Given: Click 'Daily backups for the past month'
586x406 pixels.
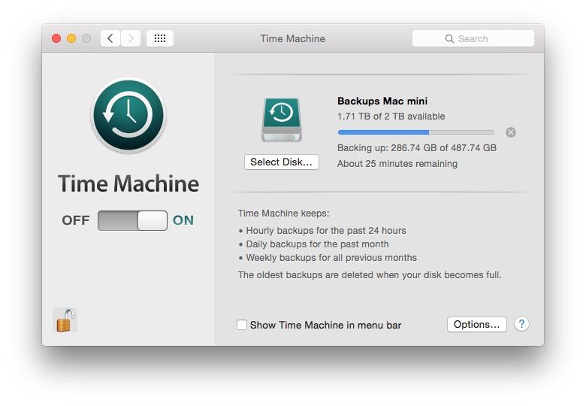Looking at the screenshot, I should pos(317,244).
